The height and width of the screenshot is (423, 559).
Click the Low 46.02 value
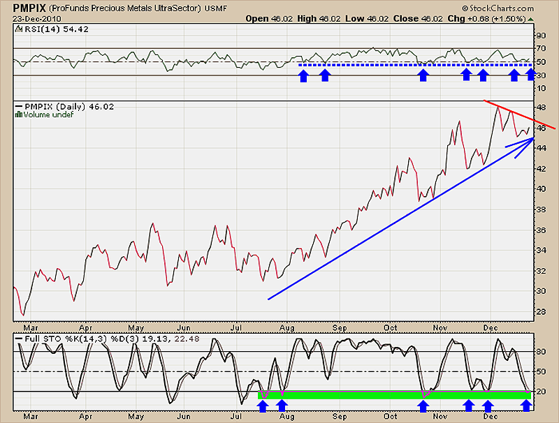coord(367,19)
